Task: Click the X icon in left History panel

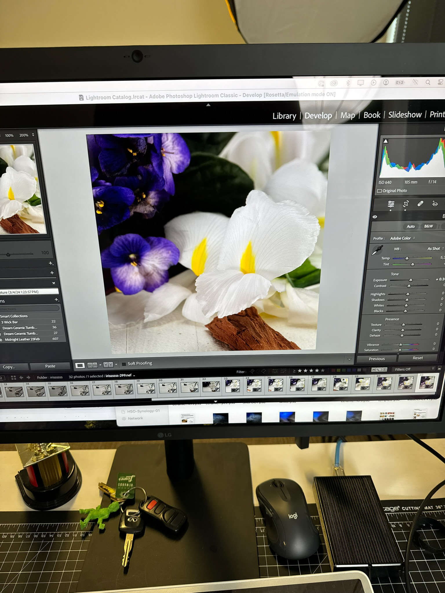Action: pos(54,283)
